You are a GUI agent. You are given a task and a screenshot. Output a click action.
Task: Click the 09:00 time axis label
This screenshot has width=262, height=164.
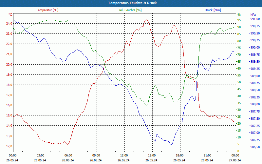tap(96, 155)
